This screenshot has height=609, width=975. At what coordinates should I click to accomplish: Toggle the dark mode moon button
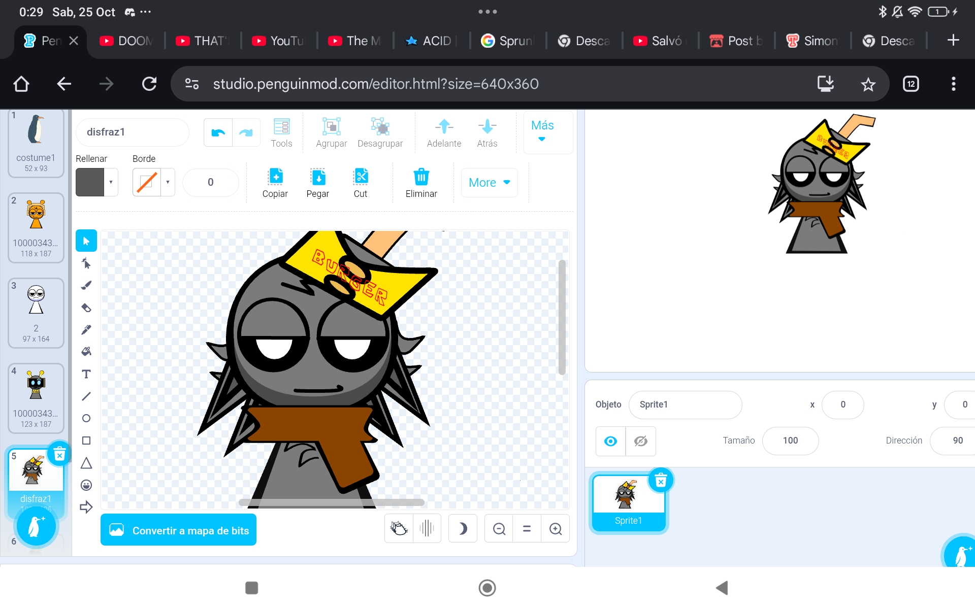tap(463, 529)
